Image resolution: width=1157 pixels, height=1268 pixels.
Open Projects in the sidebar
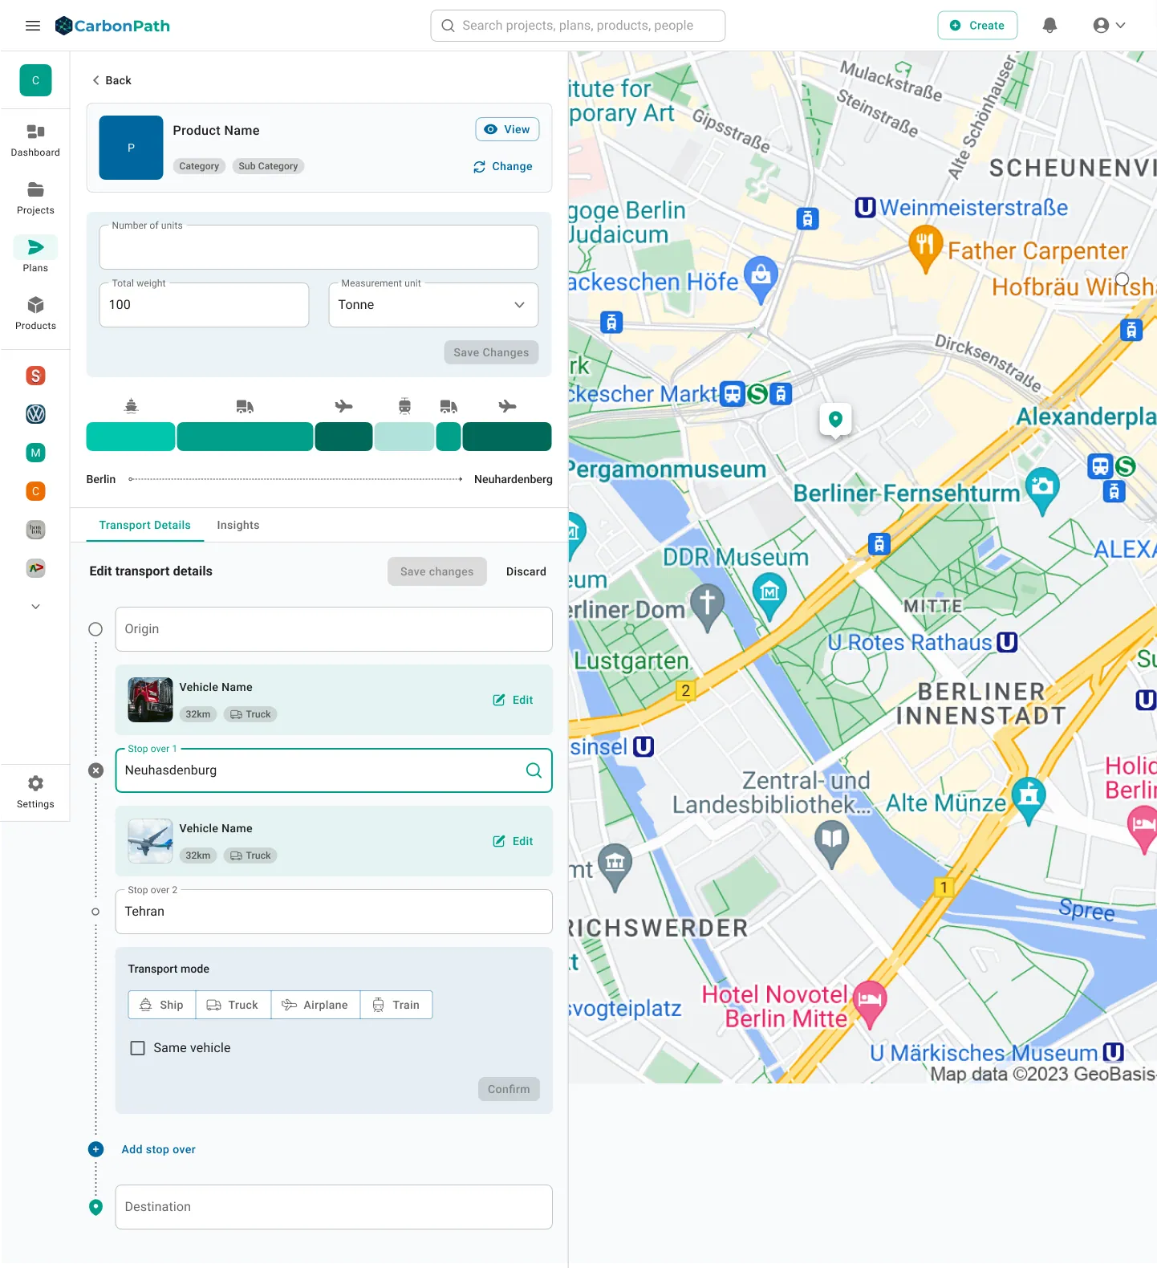pos(35,198)
